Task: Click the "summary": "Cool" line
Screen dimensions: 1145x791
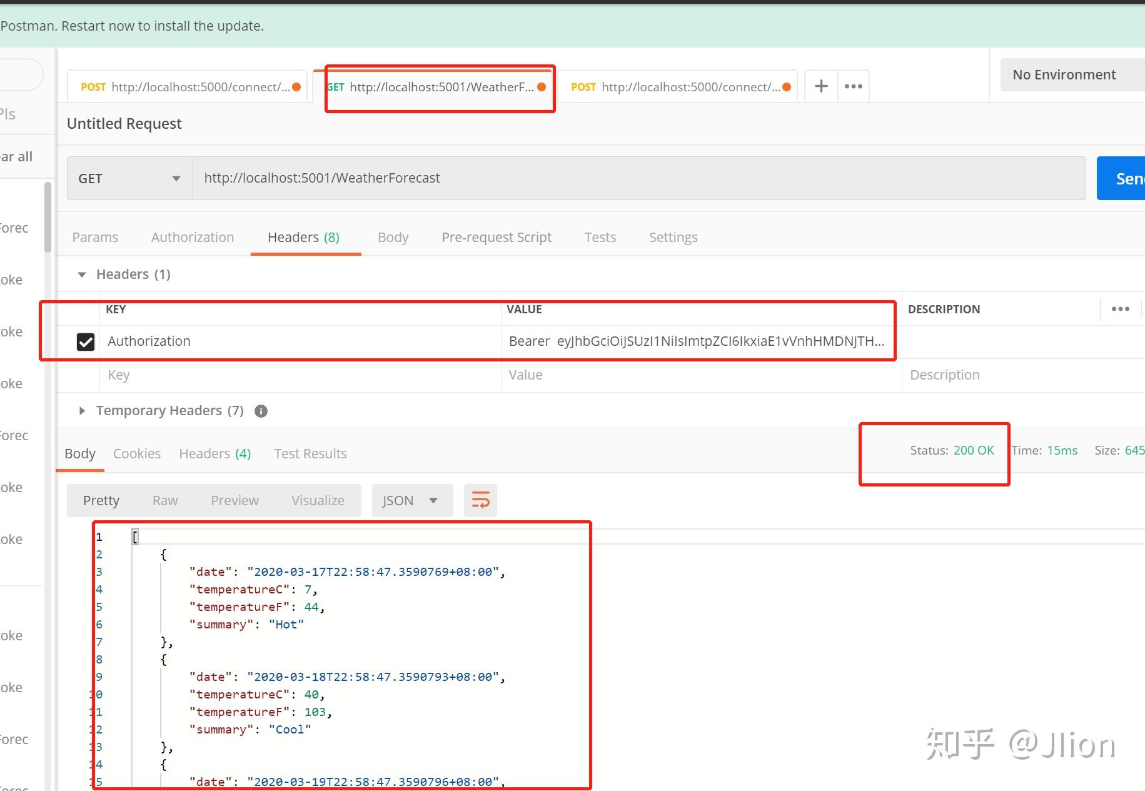Action: pos(250,729)
